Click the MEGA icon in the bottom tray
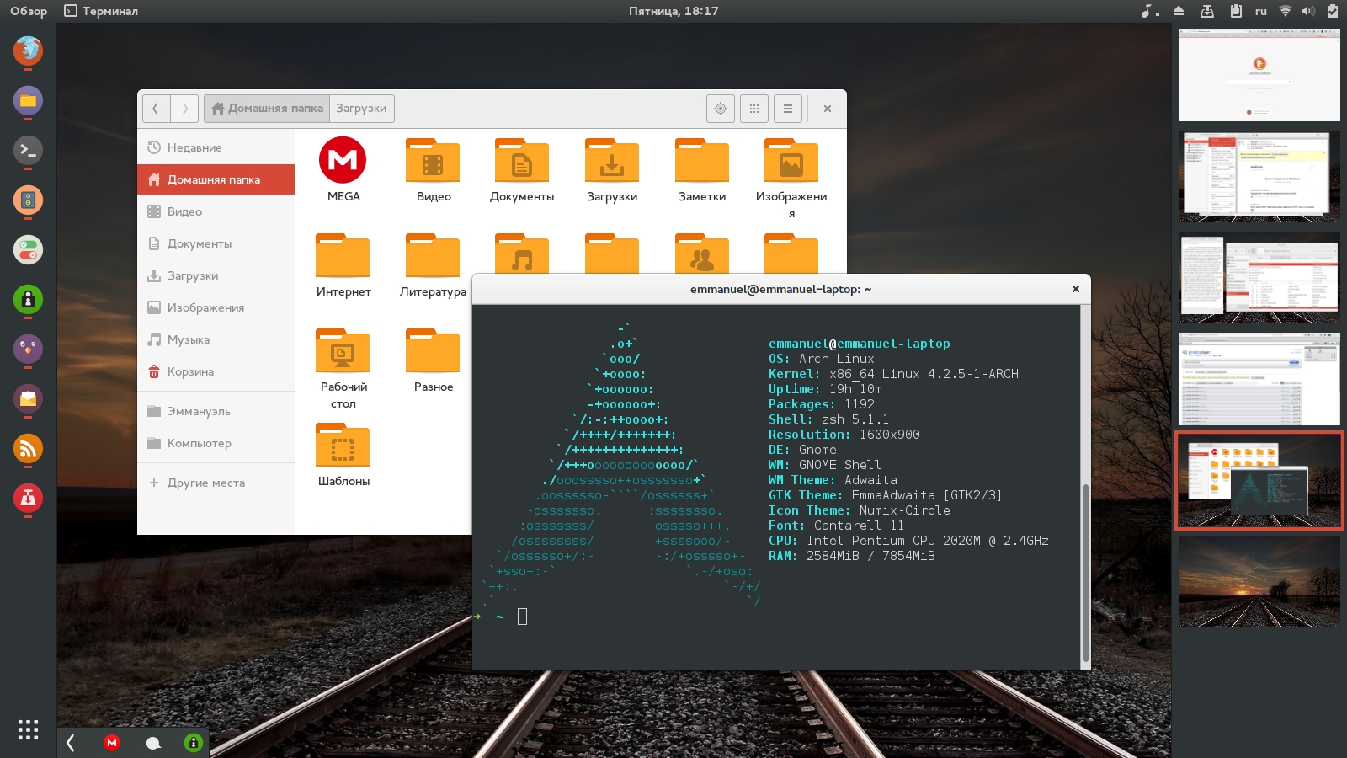Image resolution: width=1347 pixels, height=758 pixels. click(x=112, y=742)
